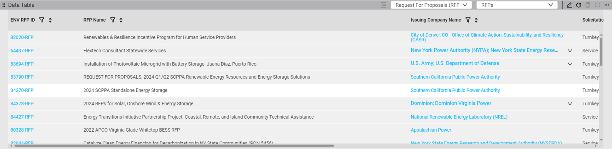This screenshot has width=612, height=149.
Task: Click the checklist icon in header bar
Action: click(383, 5)
